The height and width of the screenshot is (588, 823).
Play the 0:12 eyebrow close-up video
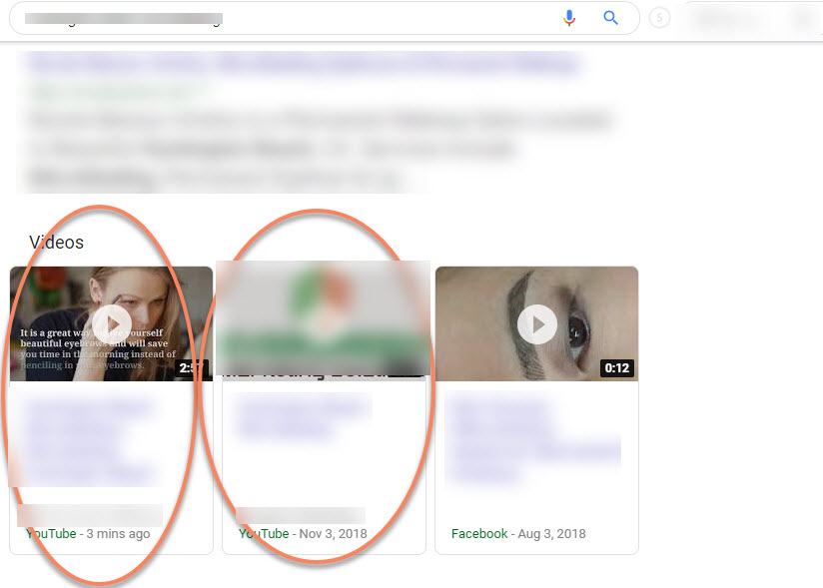[537, 323]
